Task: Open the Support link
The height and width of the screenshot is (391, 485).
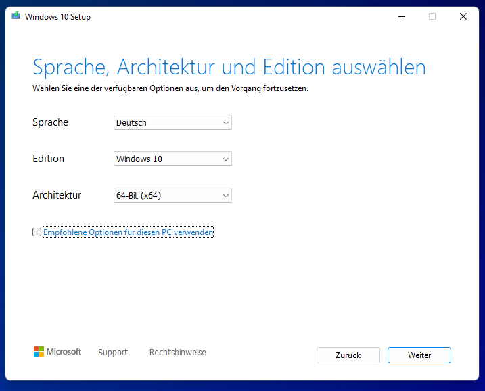Action: pos(113,352)
